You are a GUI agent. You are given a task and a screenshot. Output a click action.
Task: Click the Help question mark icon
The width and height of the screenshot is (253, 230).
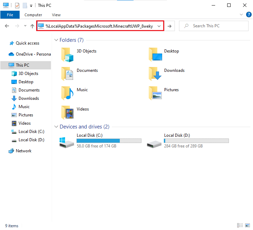click(x=249, y=15)
